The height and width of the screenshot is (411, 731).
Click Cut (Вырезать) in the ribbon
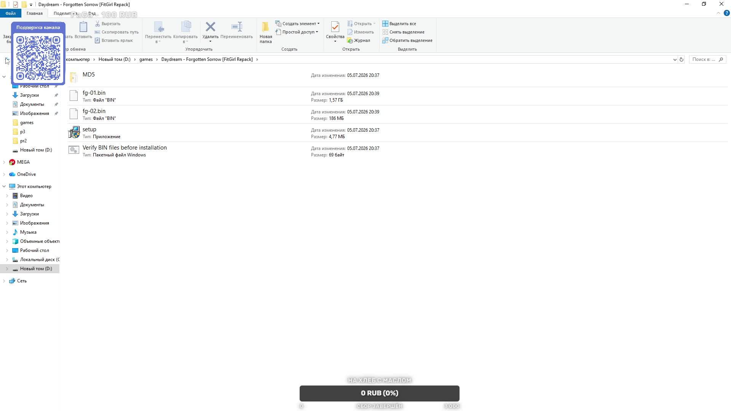pos(108,24)
